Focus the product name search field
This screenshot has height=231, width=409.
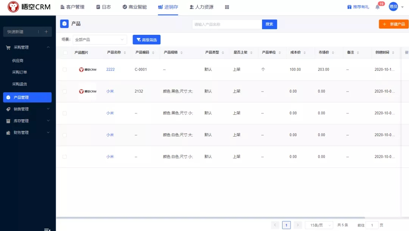tap(227, 24)
